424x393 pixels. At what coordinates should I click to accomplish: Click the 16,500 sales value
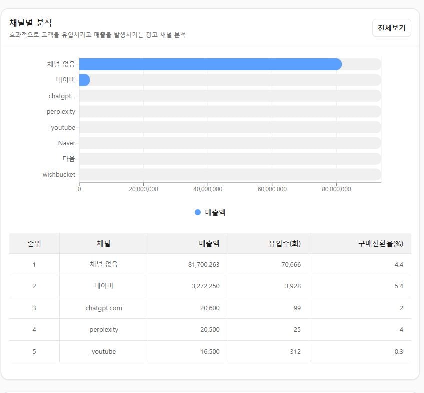[210, 351]
